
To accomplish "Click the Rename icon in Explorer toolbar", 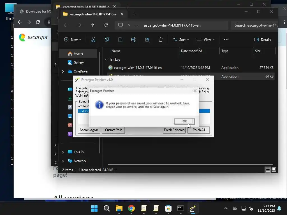I will click(134, 39).
